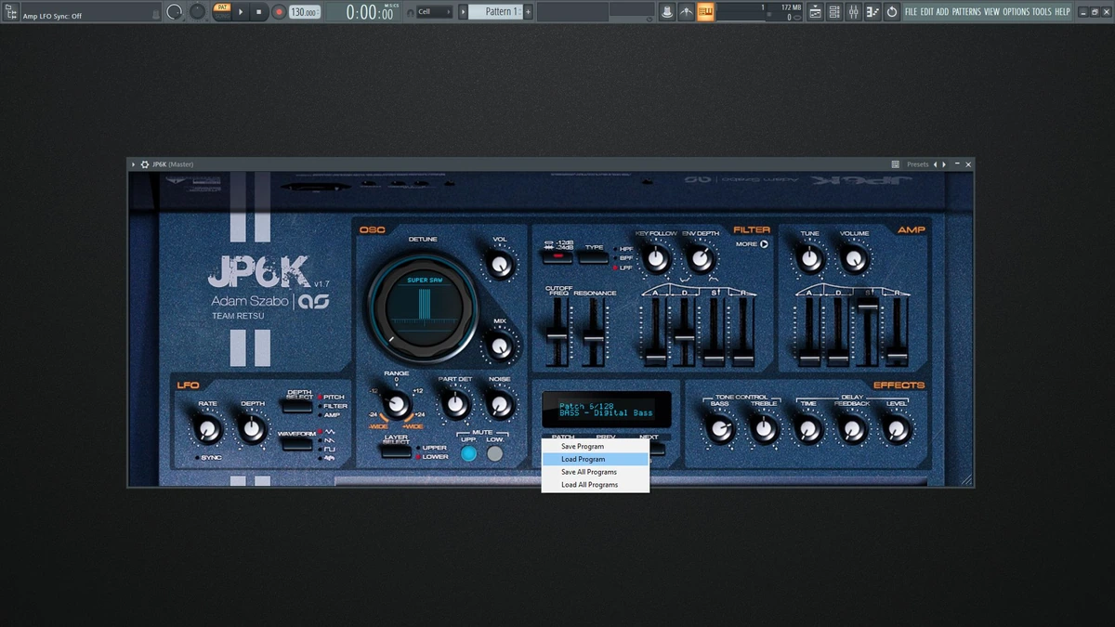Screen dimensions: 1115x627
Task: Open the ADD menu
Action: [942, 12]
